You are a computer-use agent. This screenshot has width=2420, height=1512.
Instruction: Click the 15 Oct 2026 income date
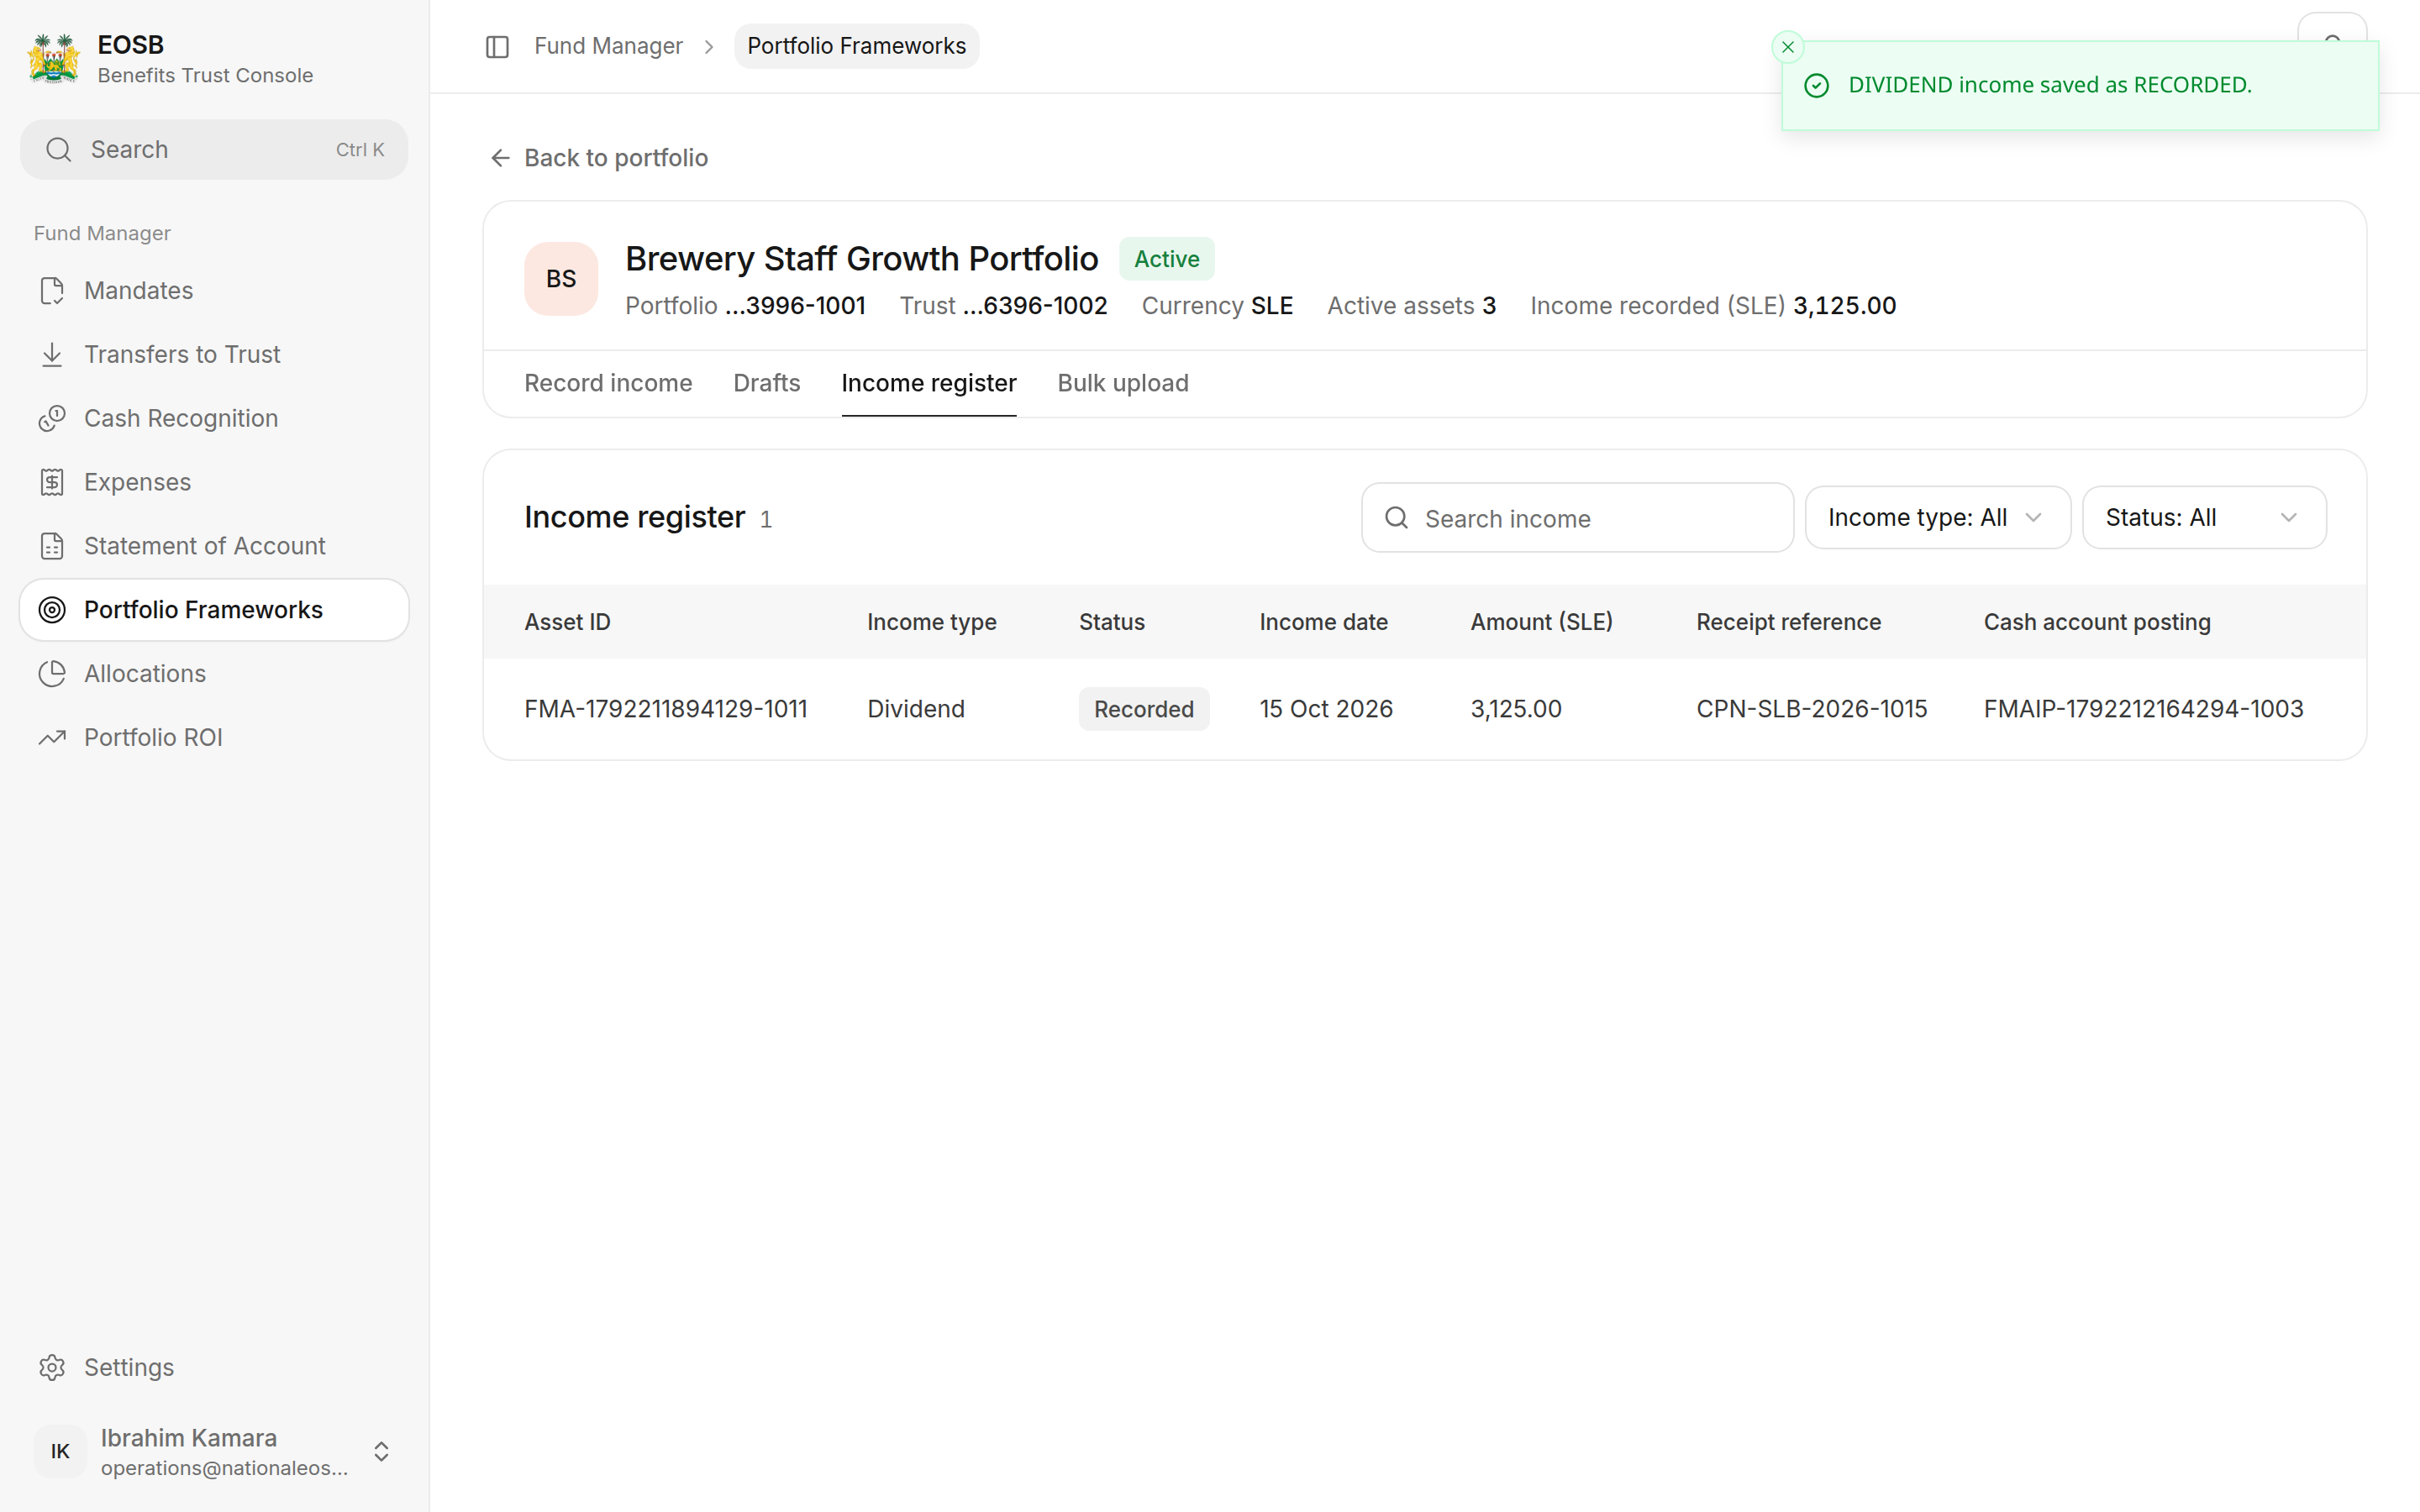pos(1326,709)
